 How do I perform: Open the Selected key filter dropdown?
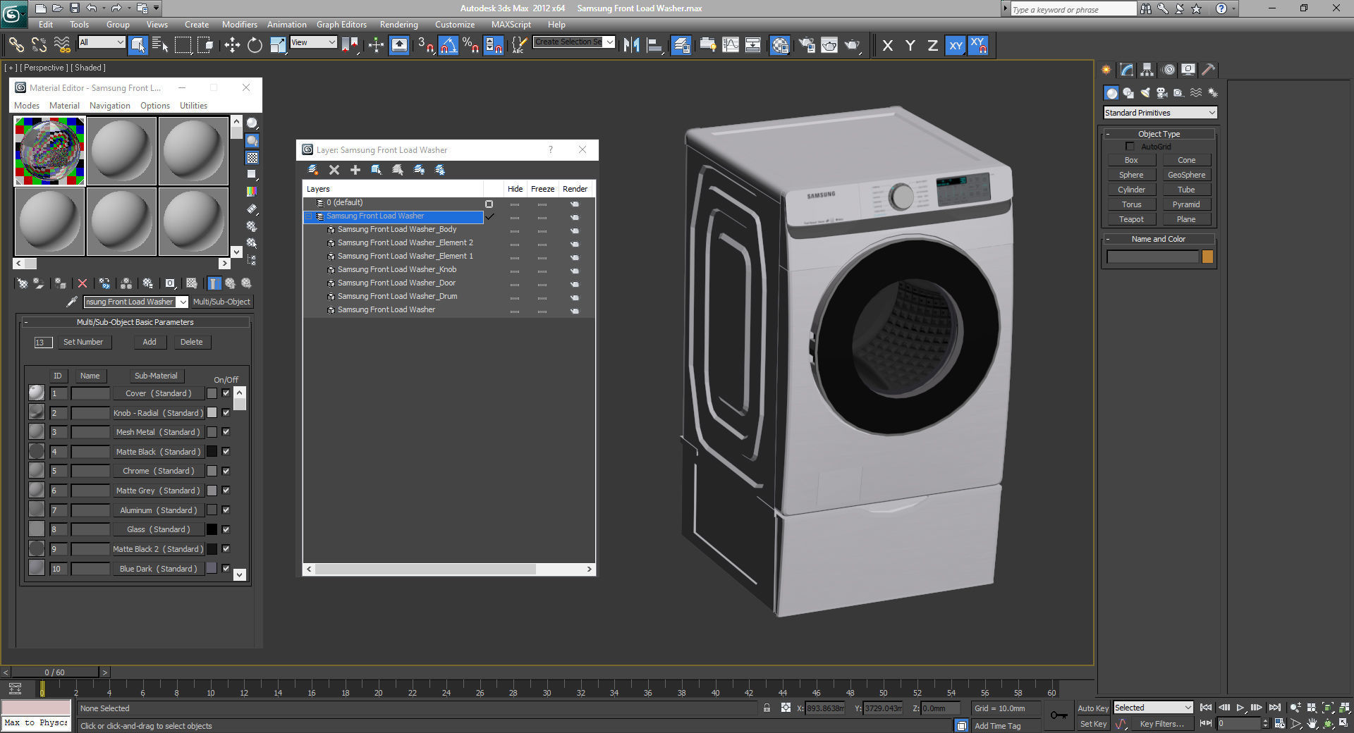click(x=1153, y=708)
